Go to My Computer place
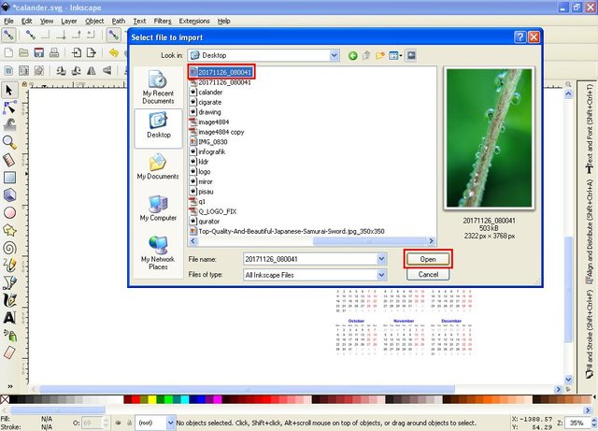 158,208
